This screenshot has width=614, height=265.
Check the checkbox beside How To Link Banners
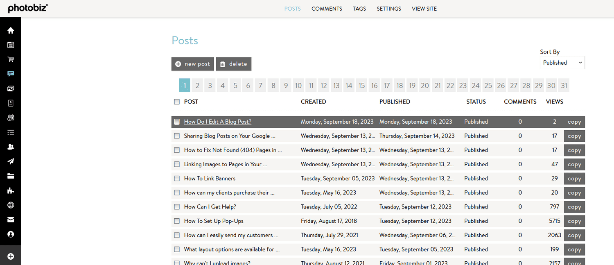click(x=177, y=178)
